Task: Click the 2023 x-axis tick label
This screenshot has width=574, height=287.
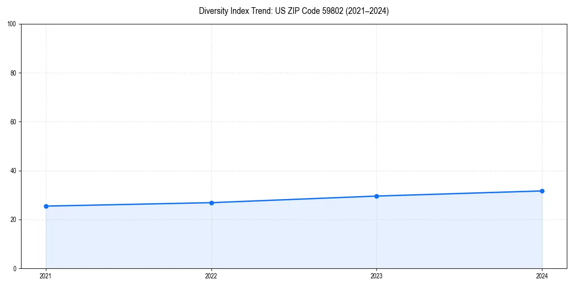Action: [377, 276]
